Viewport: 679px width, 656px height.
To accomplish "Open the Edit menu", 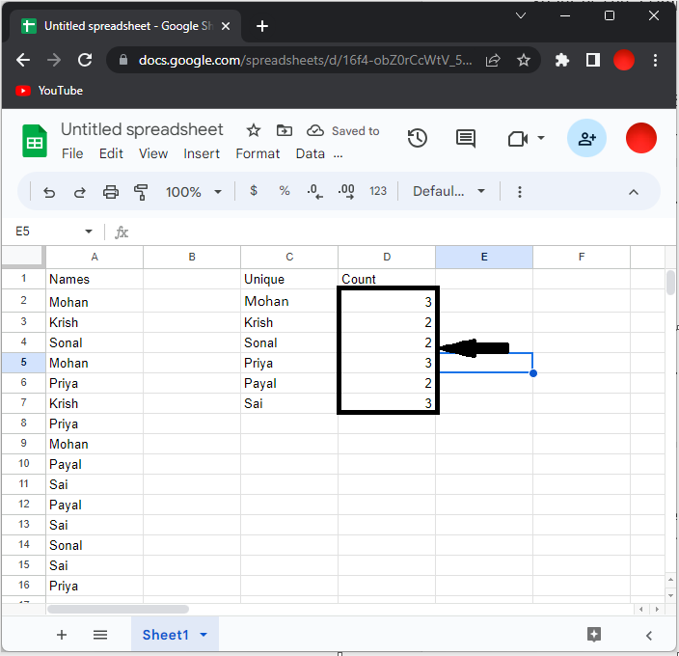I will (111, 153).
